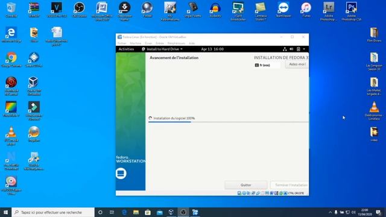Open WinRAR desktop shortcut
Screen dimensions: 386x217
pyautogui.click(x=34, y=10)
